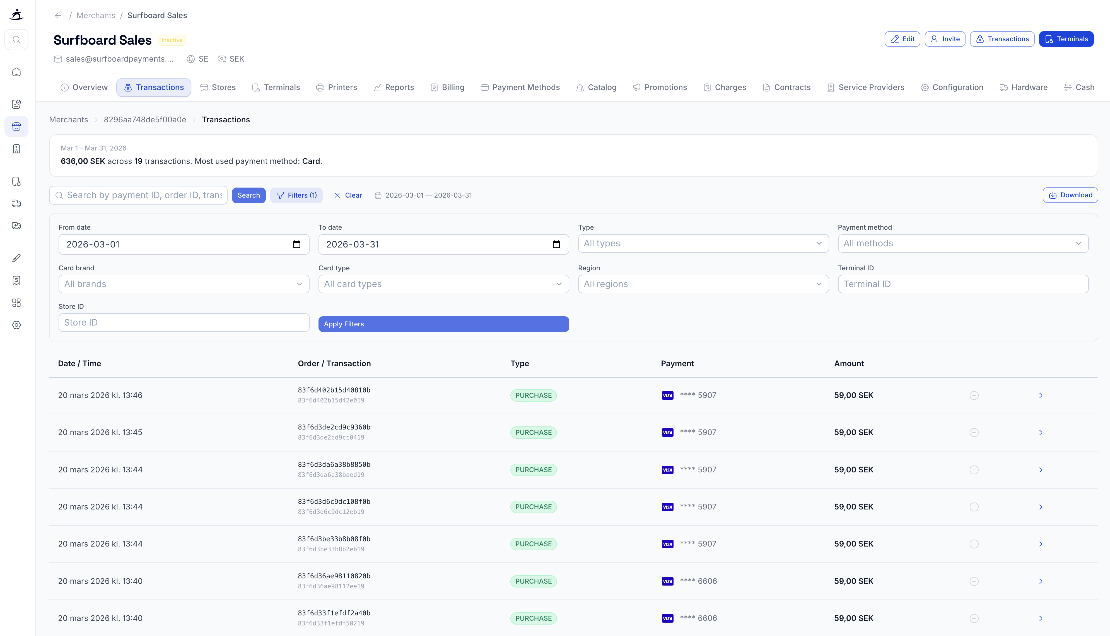Click the building icon in the sidebar
Image resolution: width=1110 pixels, height=636 pixels.
coord(17,149)
